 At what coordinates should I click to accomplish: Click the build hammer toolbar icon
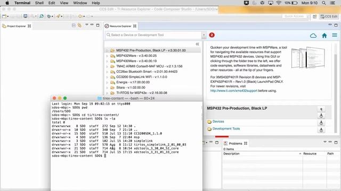click(x=58, y=16)
